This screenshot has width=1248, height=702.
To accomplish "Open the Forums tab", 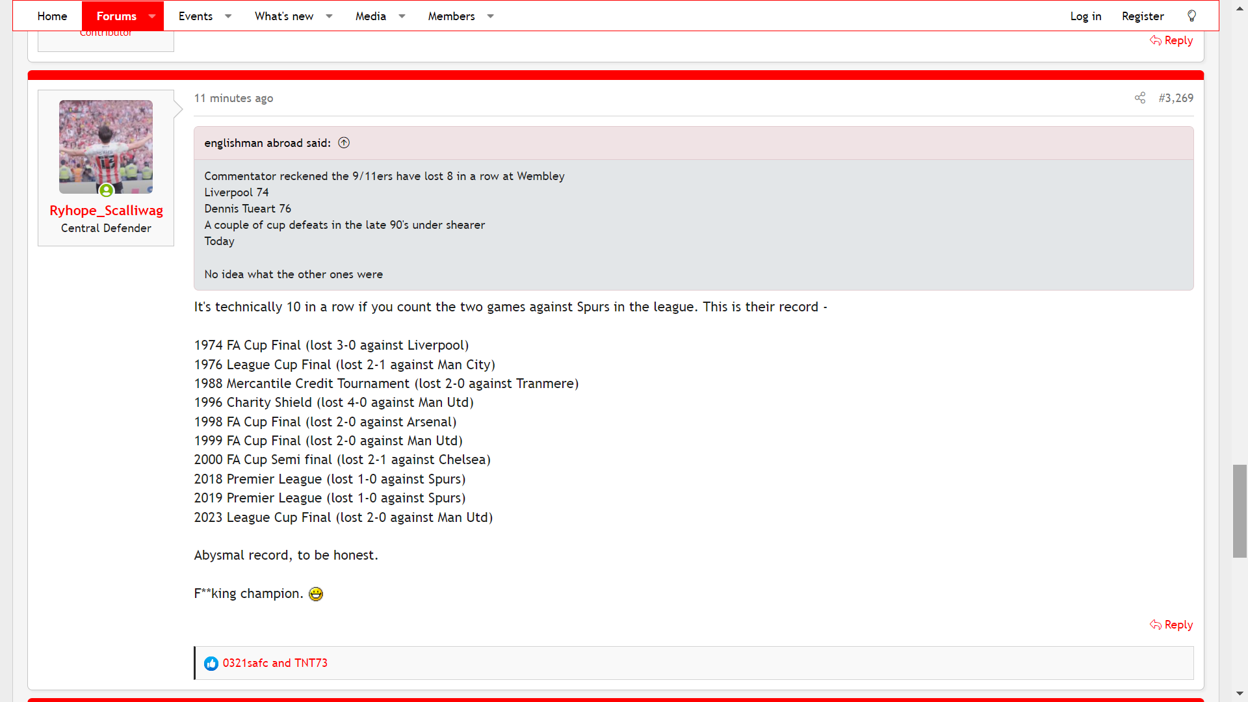I will click(x=116, y=16).
